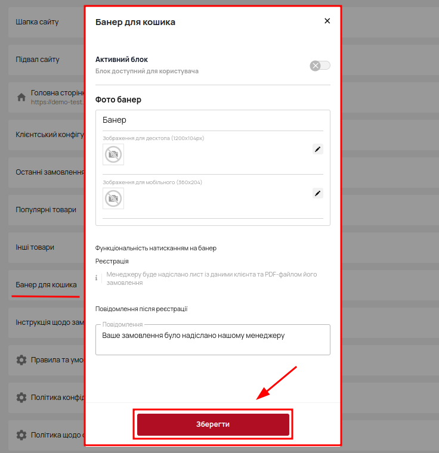439x453 pixels.
Task: Edit the desktop image with pencil icon
Action: (317, 149)
